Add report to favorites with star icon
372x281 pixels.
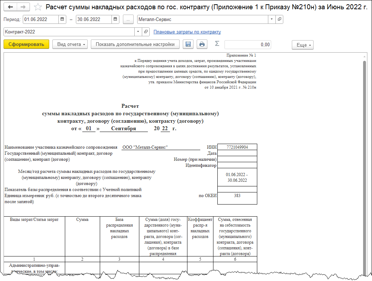click(38, 7)
